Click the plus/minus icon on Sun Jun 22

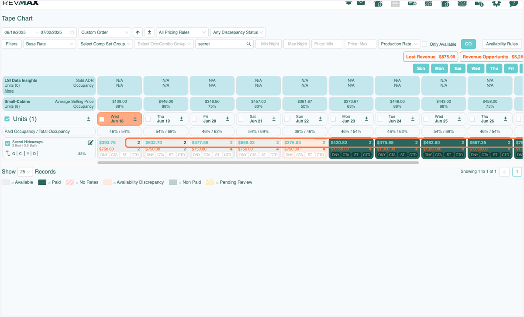point(320,119)
